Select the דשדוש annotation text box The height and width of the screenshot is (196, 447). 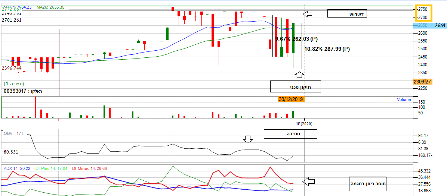(347, 14)
